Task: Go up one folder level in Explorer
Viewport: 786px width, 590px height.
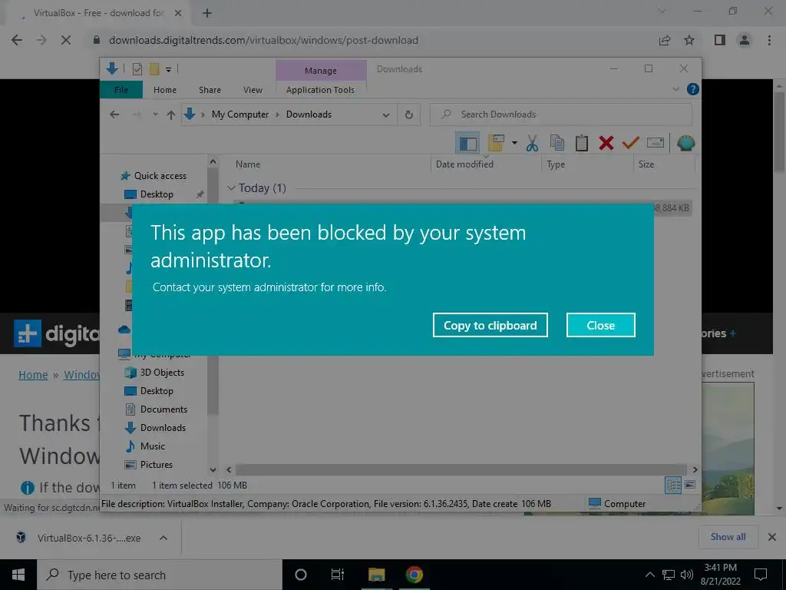Action: pyautogui.click(x=171, y=115)
